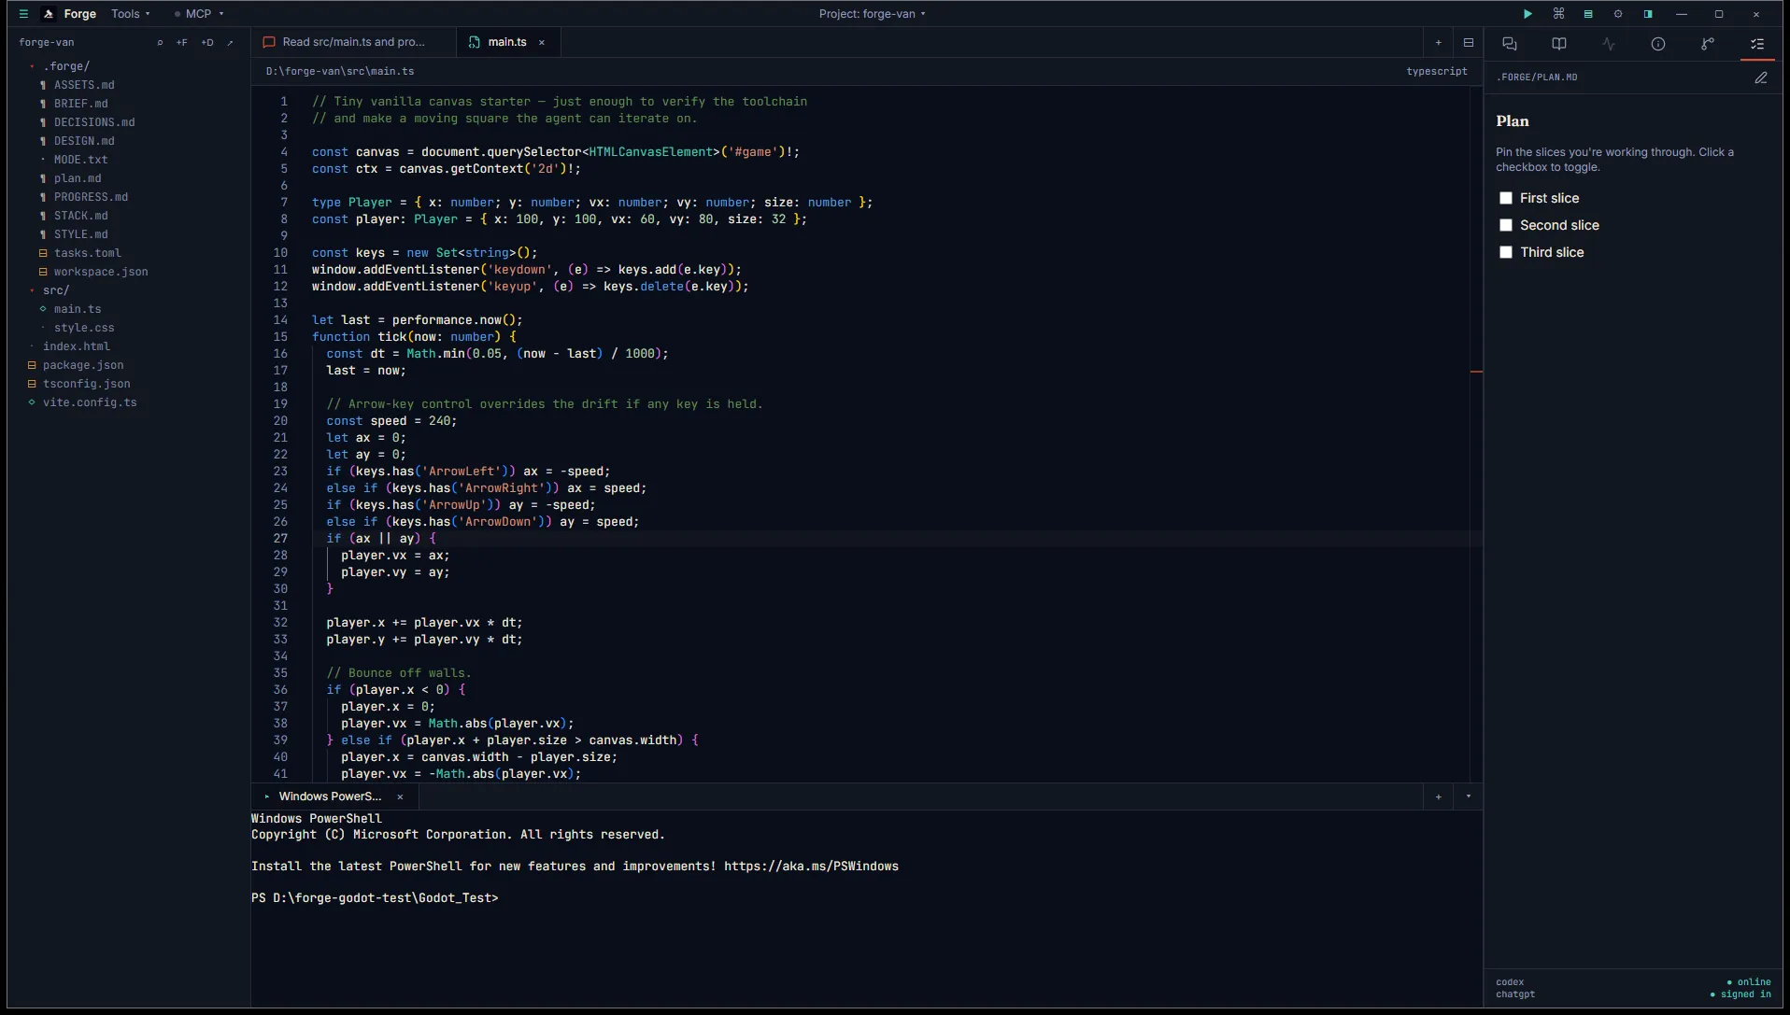Check the Third slice checkbox
1790x1015 pixels.
point(1506,252)
